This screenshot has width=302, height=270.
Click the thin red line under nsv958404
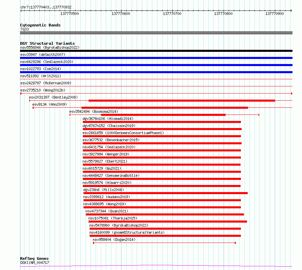click(165, 243)
